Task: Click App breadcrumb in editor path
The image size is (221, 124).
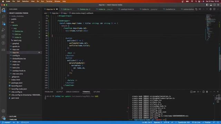Action: tap(65, 13)
